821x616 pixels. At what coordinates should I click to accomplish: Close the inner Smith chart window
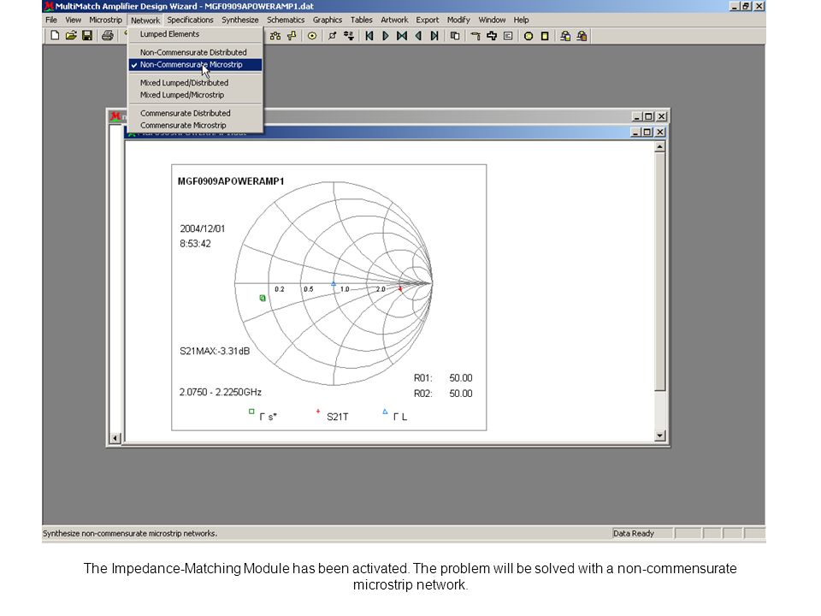(x=660, y=132)
